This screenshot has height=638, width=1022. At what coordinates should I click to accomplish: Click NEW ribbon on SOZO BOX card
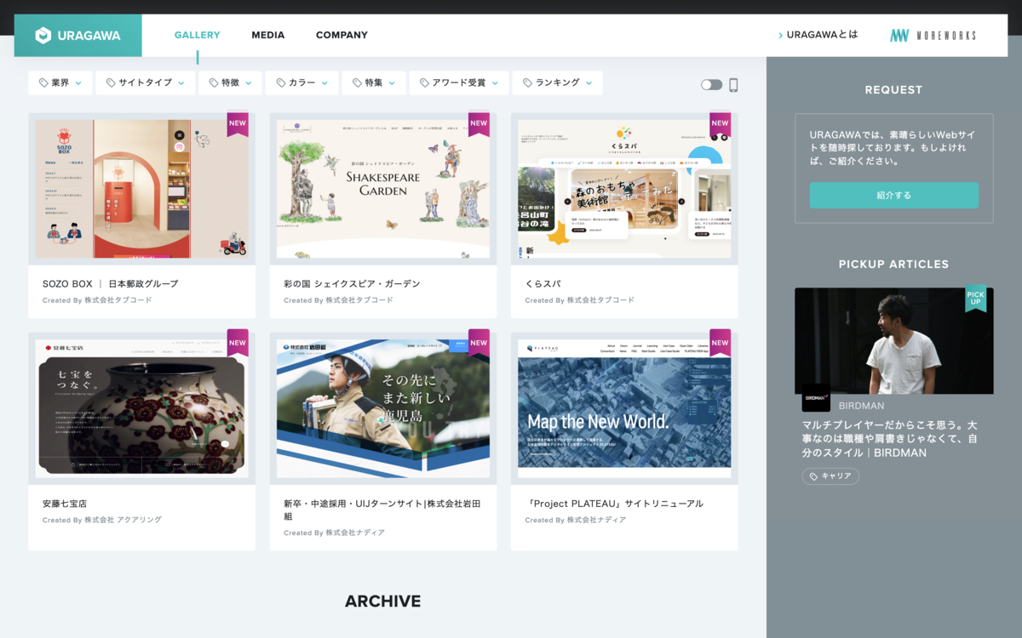point(238,124)
